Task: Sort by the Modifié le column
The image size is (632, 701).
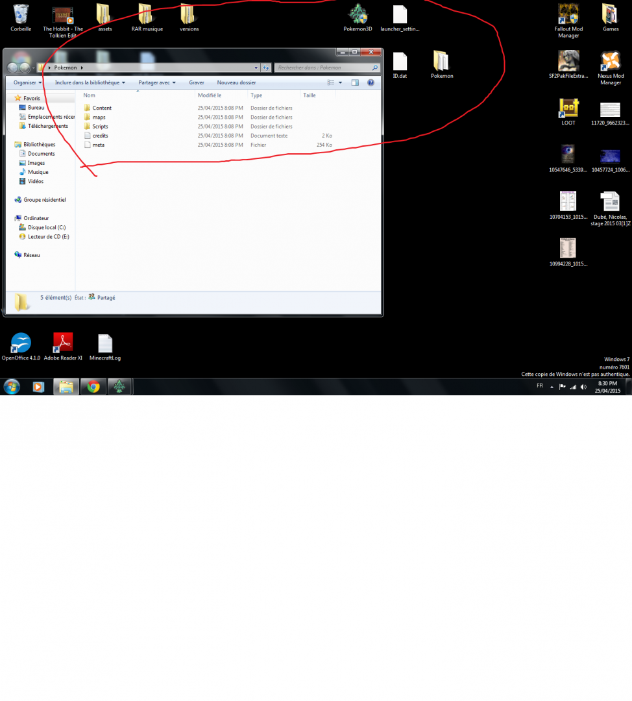Action: 221,95
